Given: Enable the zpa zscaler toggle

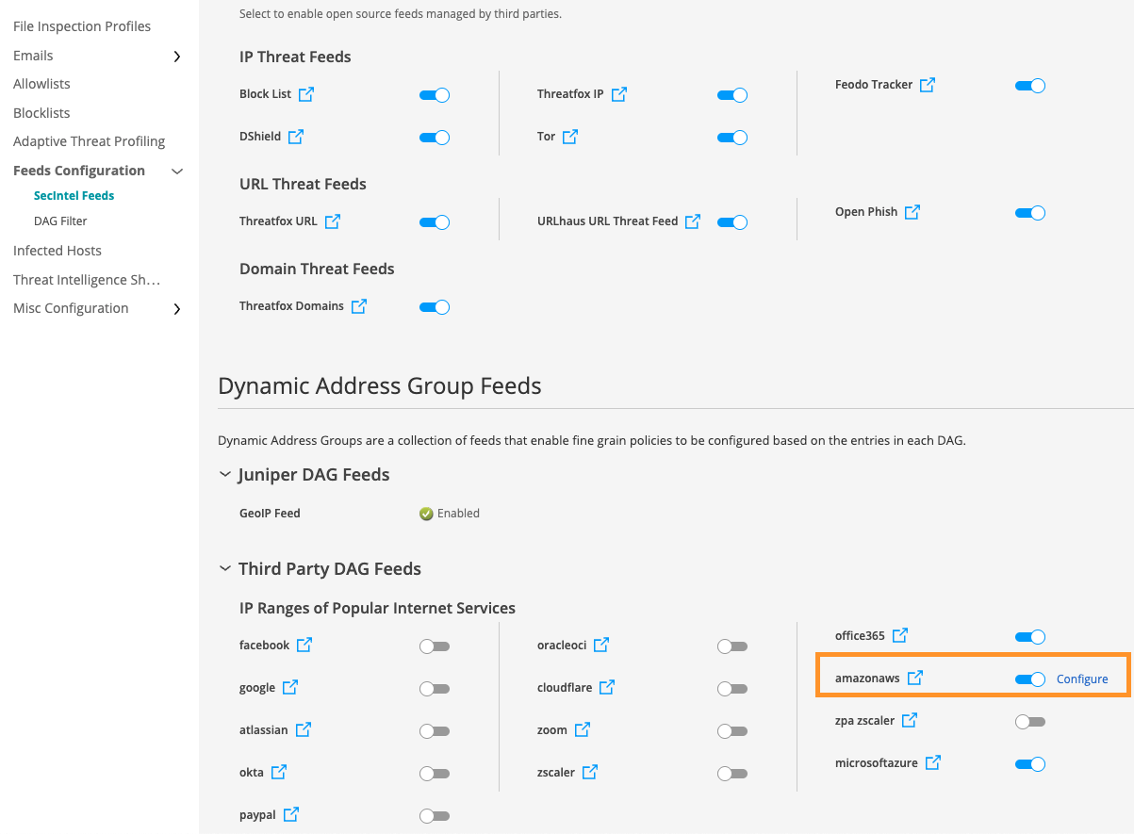Looking at the screenshot, I should pos(1030,722).
